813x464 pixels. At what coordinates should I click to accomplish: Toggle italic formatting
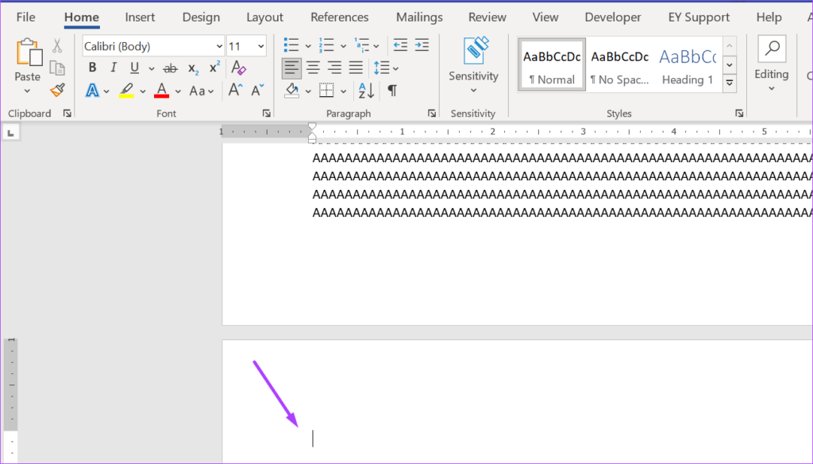coord(113,68)
